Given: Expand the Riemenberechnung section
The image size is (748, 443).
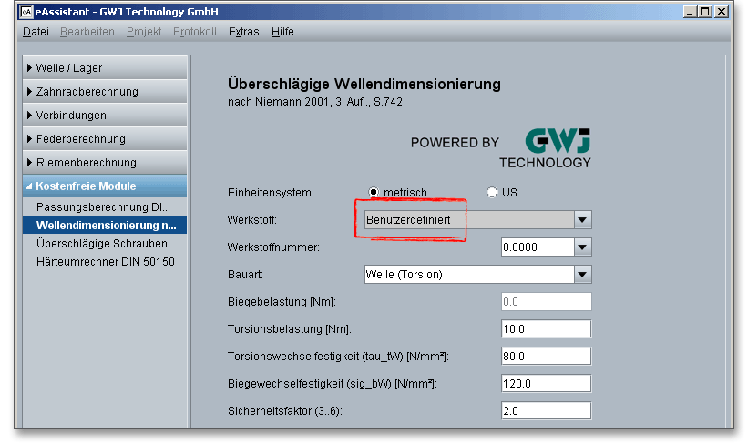Looking at the screenshot, I should (x=104, y=163).
